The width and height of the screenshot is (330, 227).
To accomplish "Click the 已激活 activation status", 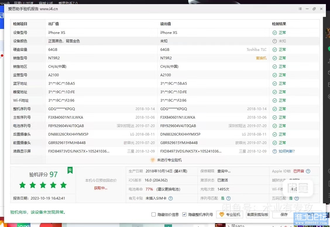I will point(223,180).
